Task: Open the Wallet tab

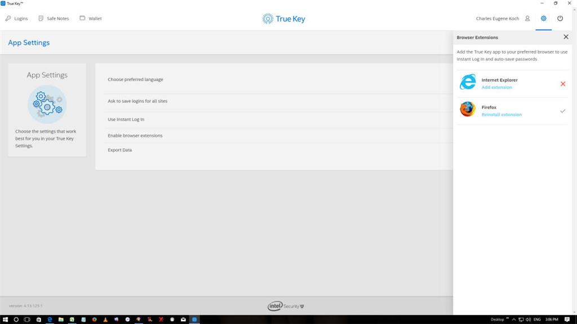Action: coord(91,19)
